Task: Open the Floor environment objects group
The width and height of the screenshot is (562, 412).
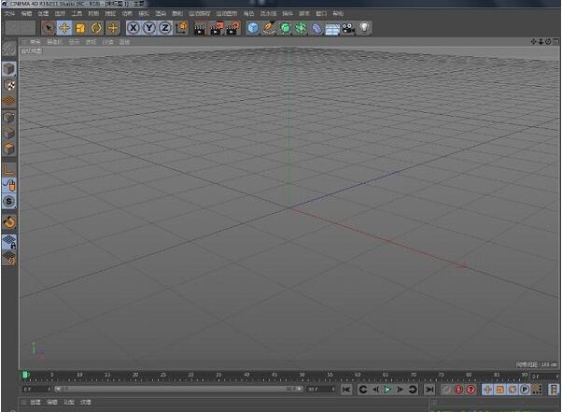Action: point(332,28)
